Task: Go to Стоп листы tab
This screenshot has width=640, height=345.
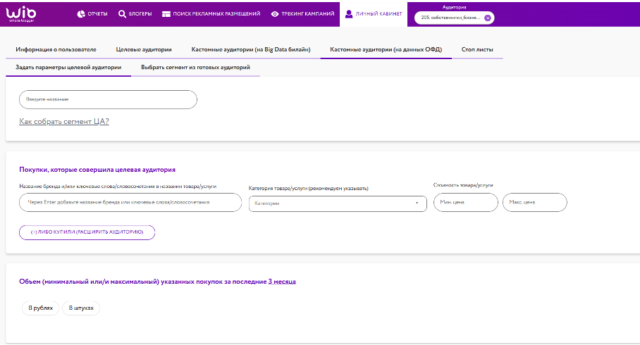Action: pyautogui.click(x=477, y=50)
